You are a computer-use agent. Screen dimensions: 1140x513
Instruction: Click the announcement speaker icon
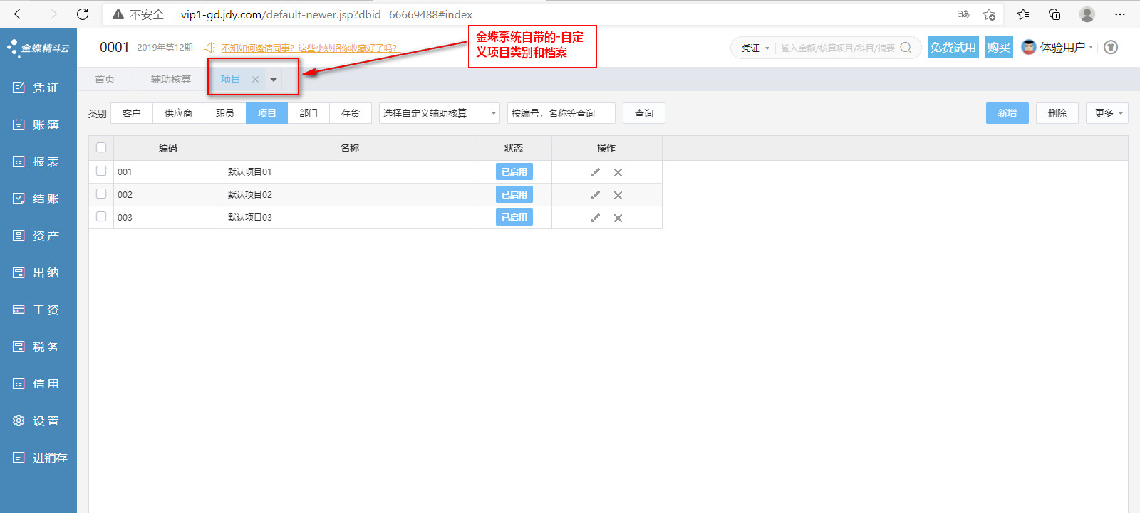[x=209, y=48]
